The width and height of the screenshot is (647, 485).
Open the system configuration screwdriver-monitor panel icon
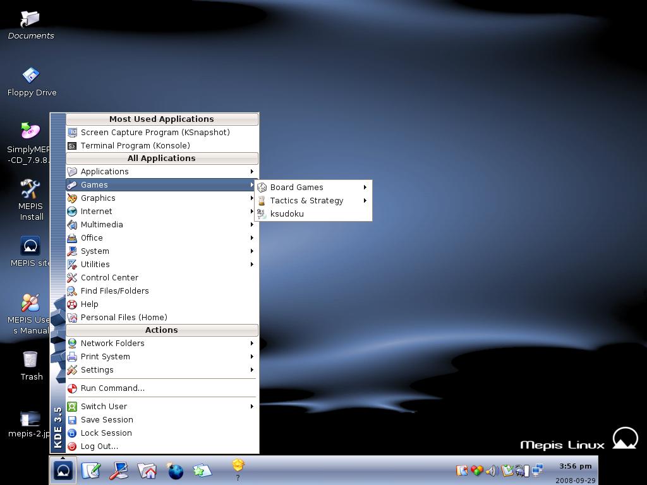pyautogui.click(x=119, y=470)
